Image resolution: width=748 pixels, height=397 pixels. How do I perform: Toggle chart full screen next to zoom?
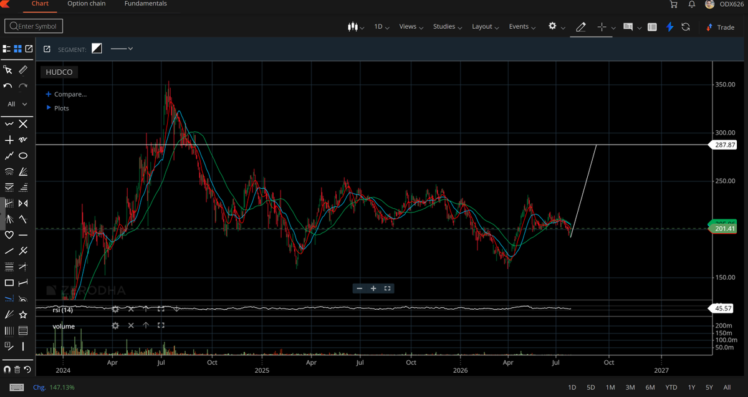(387, 289)
